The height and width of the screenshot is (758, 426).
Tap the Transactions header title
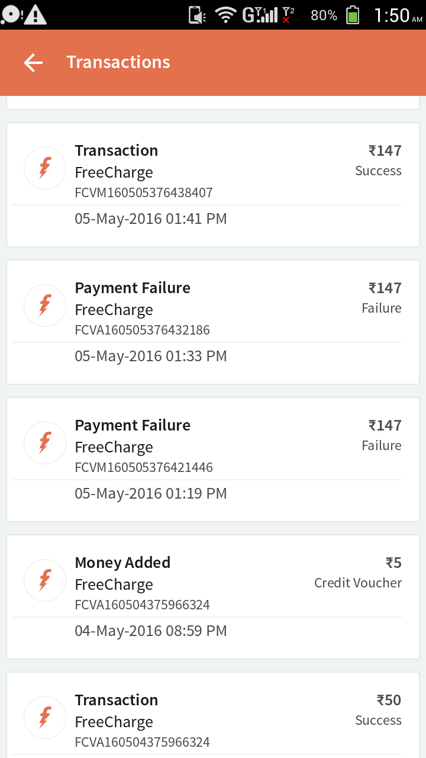(x=118, y=62)
